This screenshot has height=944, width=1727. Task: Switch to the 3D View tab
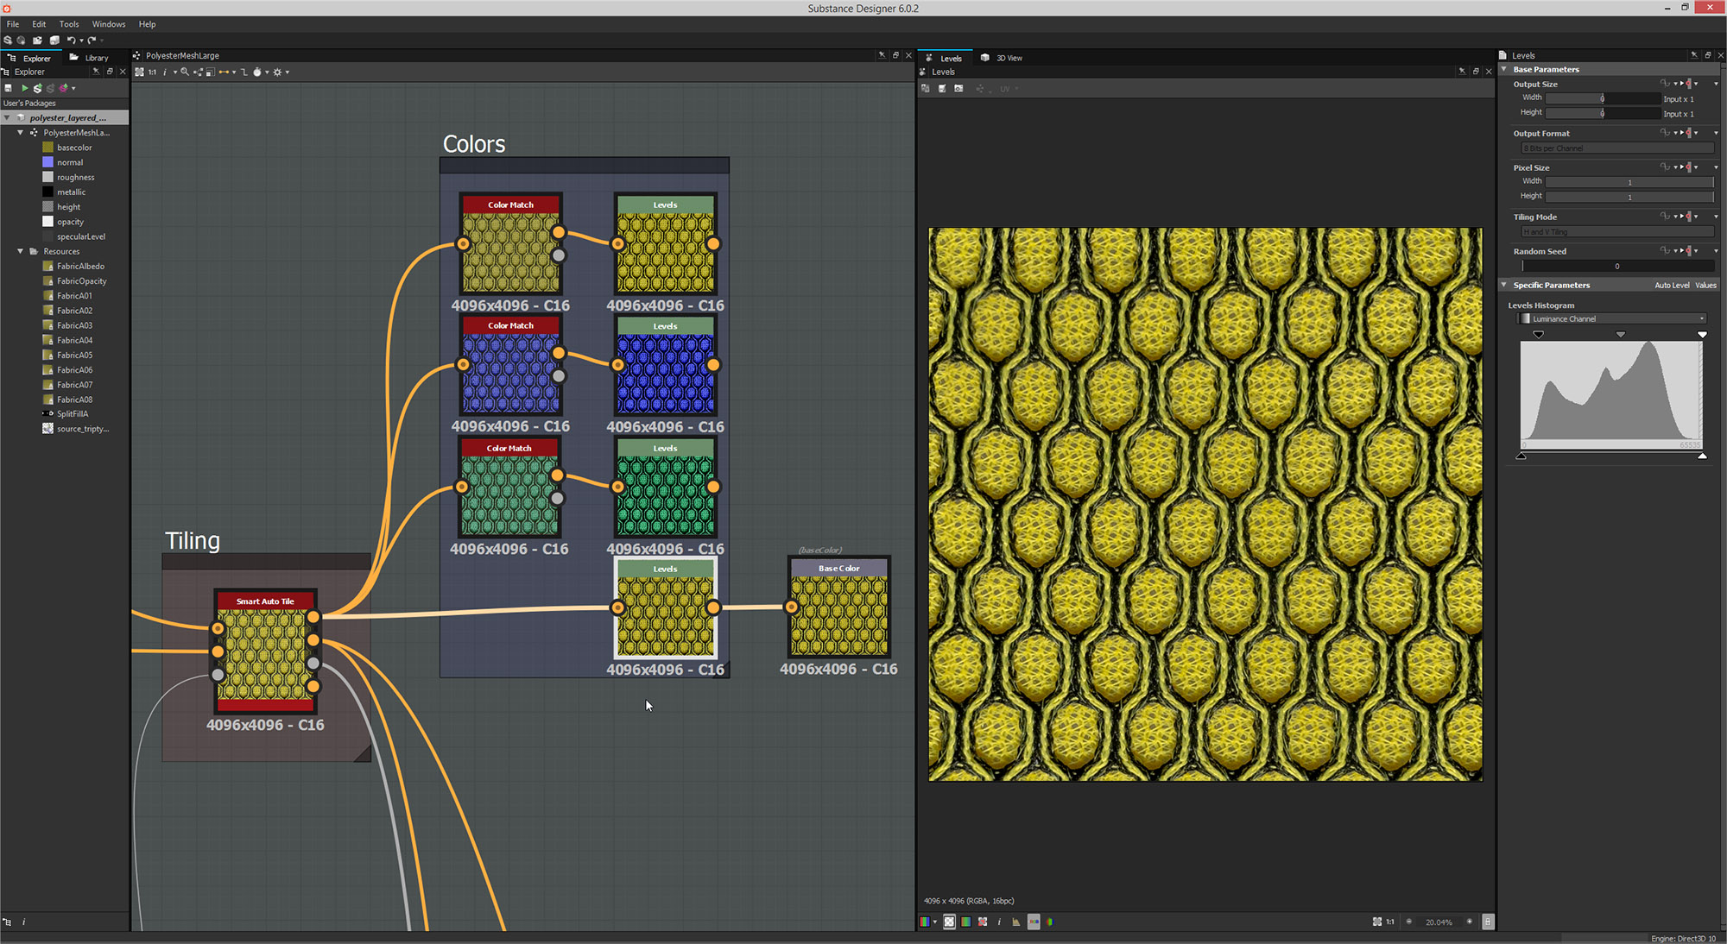pos(1002,58)
